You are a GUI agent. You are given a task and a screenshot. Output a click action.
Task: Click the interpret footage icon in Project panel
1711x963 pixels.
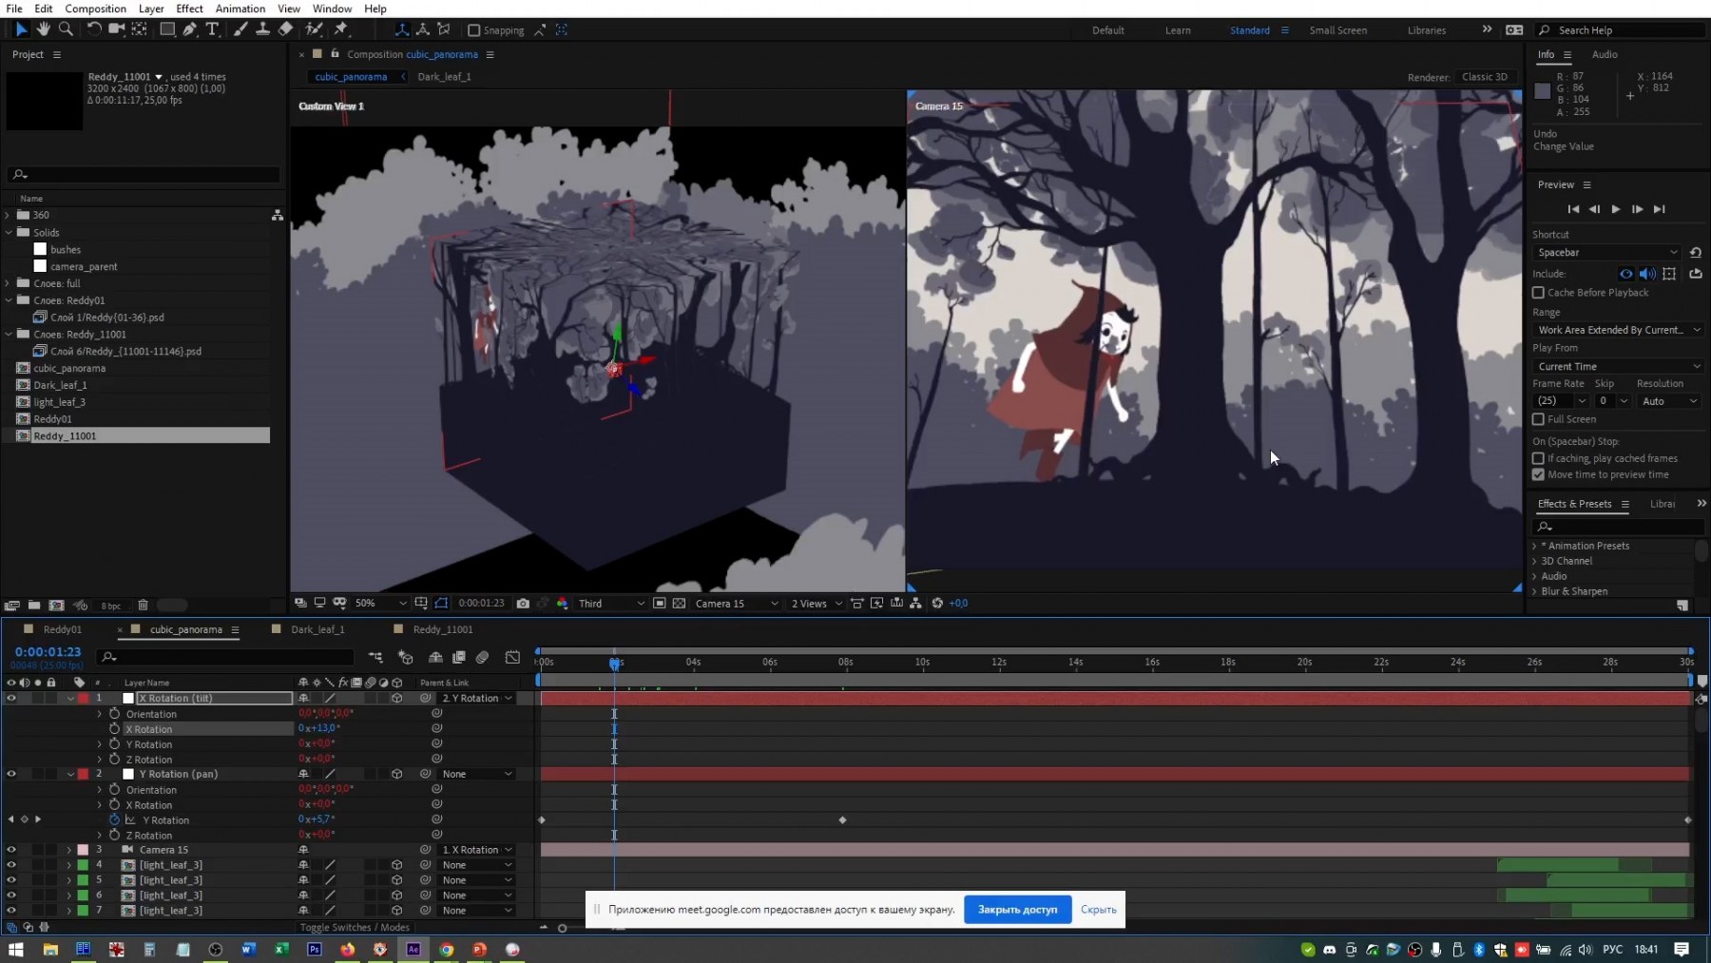[x=11, y=606]
